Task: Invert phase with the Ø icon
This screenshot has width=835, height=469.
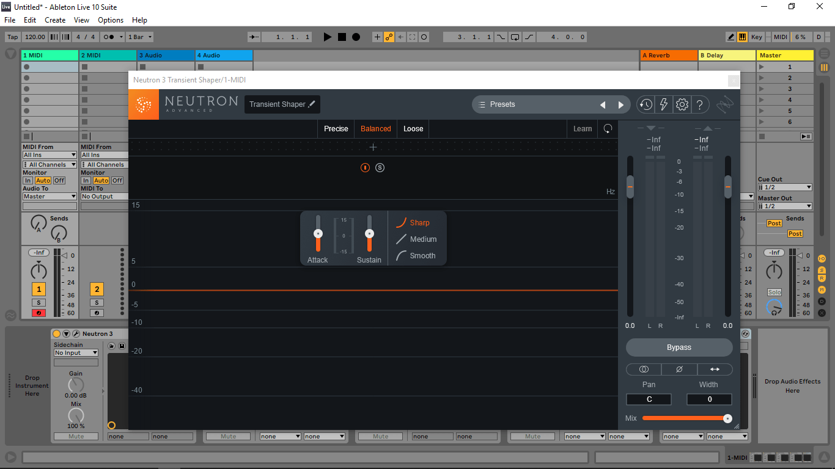Action: click(x=679, y=369)
